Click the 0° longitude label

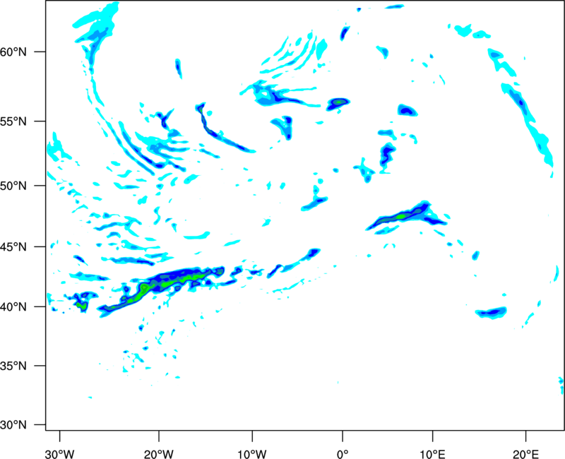click(x=343, y=454)
